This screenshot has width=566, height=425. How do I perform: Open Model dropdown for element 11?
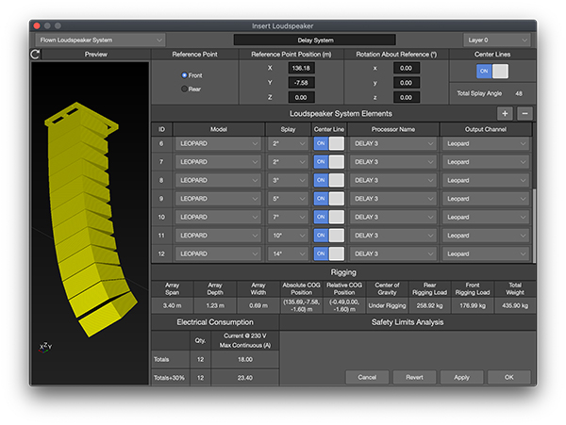point(219,236)
